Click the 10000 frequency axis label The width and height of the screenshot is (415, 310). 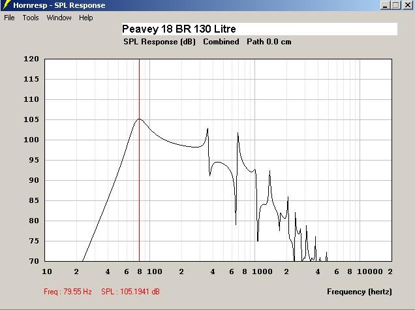370,271
